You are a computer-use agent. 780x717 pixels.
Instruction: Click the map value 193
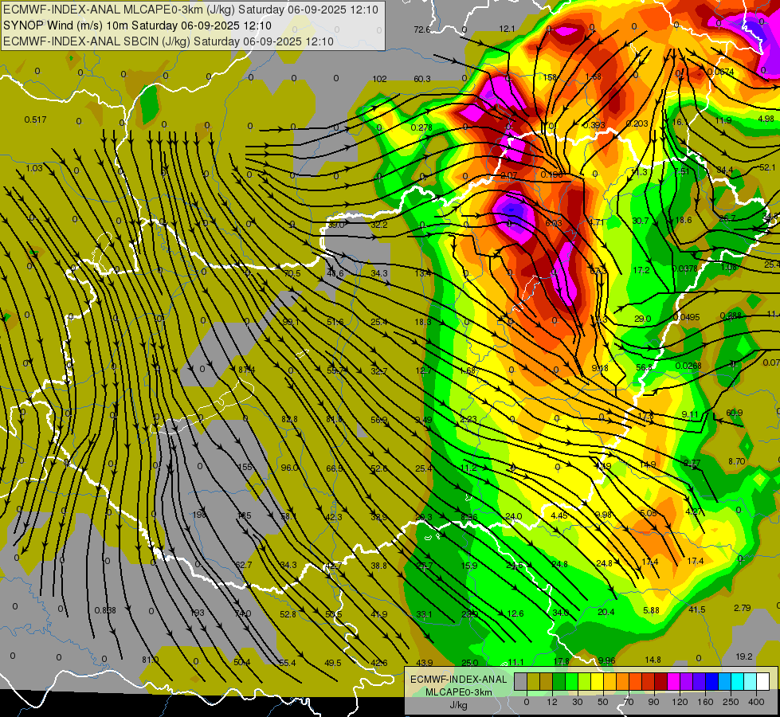(198, 613)
